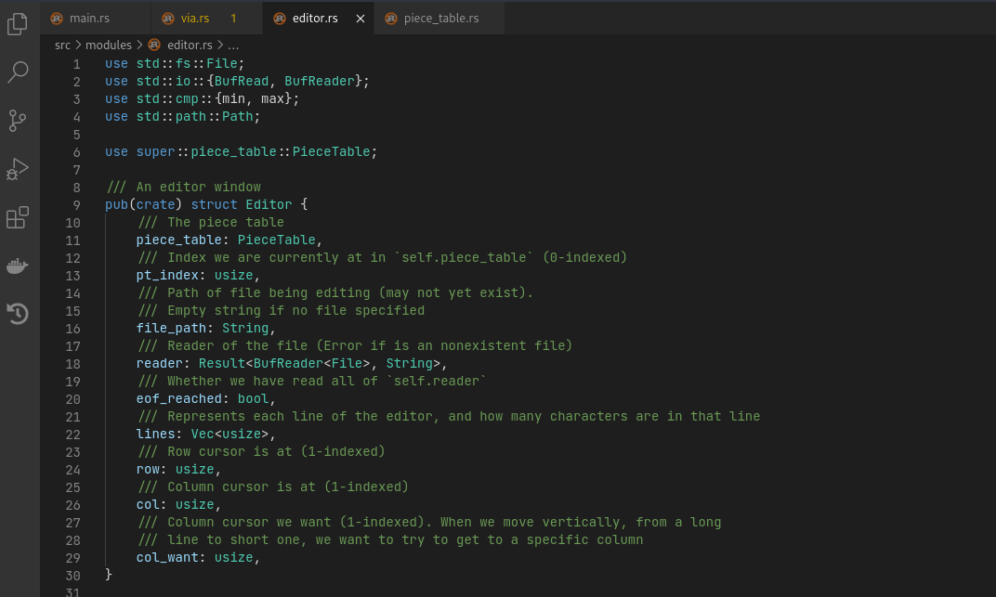This screenshot has height=597, width=996.
Task: Open the Extensions view icon
Action: (x=17, y=217)
